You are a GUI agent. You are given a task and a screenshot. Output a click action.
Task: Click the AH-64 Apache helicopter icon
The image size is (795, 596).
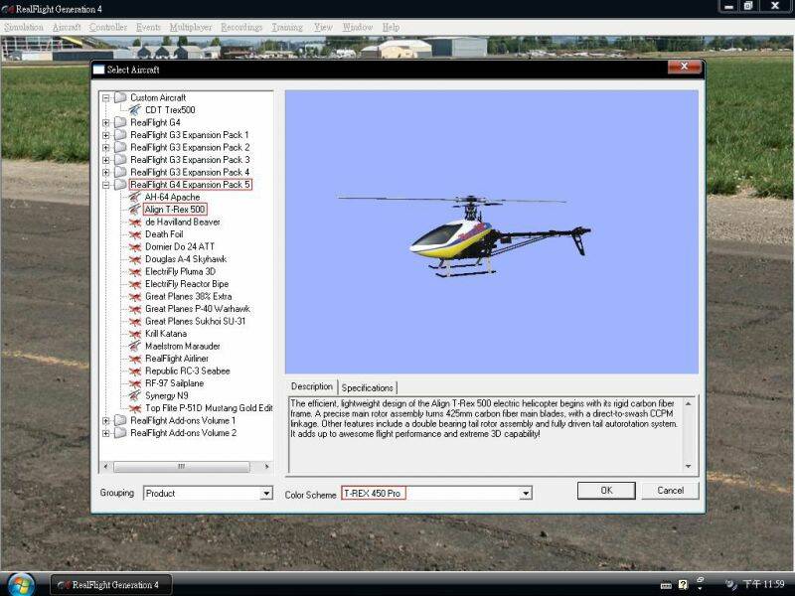pyautogui.click(x=135, y=197)
